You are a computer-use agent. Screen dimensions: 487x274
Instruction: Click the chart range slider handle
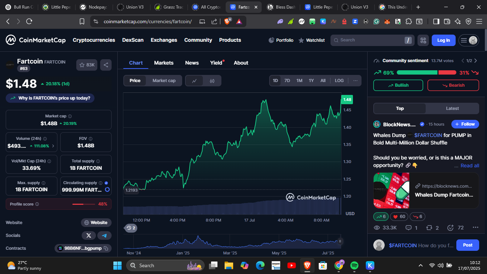340,242
